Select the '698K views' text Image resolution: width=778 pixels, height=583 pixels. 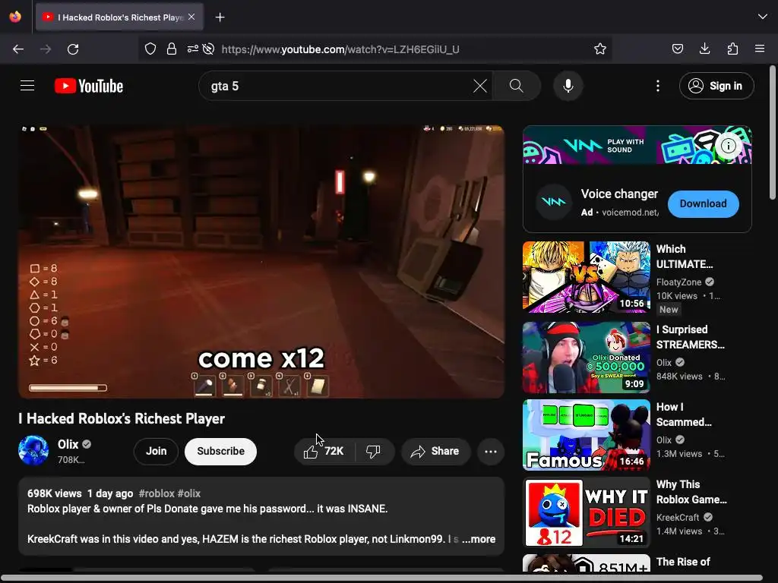(55, 493)
